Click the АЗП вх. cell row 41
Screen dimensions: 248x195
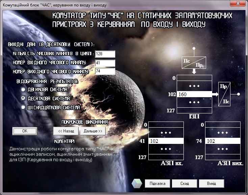pos(166,141)
